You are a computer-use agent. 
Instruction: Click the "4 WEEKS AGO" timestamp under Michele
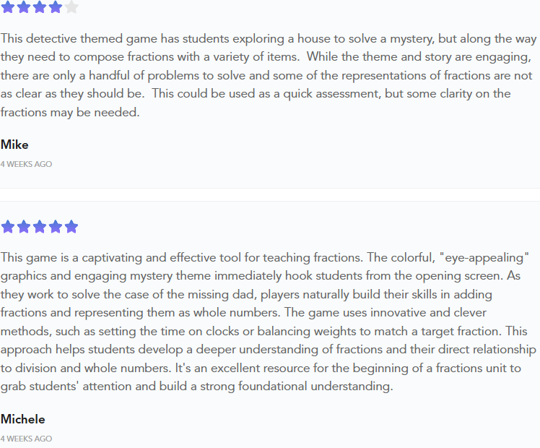click(x=26, y=439)
